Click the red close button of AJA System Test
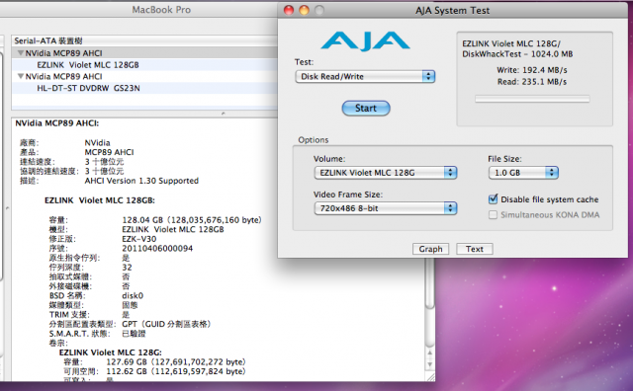 coord(289,11)
